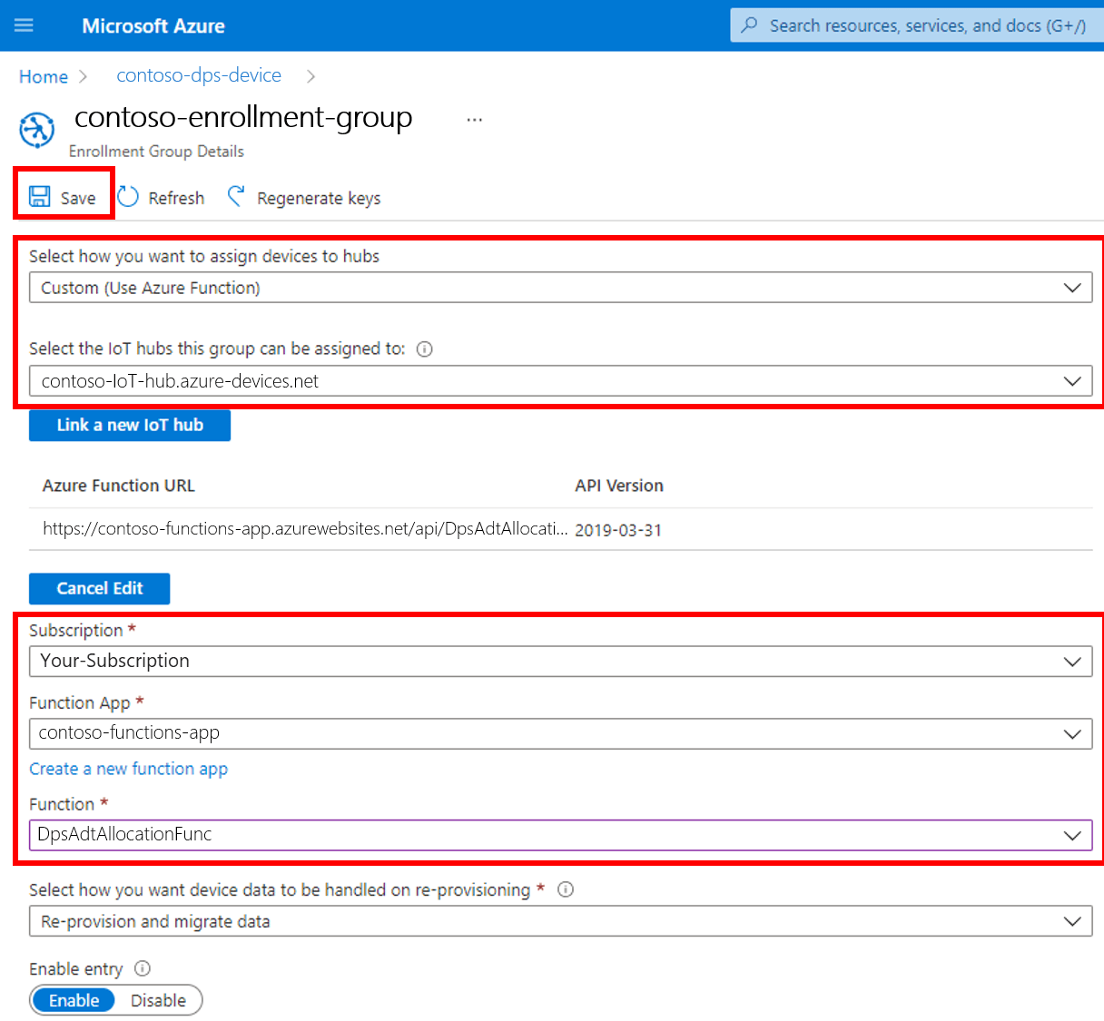Click the search magnifier in the top bar
The width and height of the screenshot is (1104, 1021).
pos(747,25)
